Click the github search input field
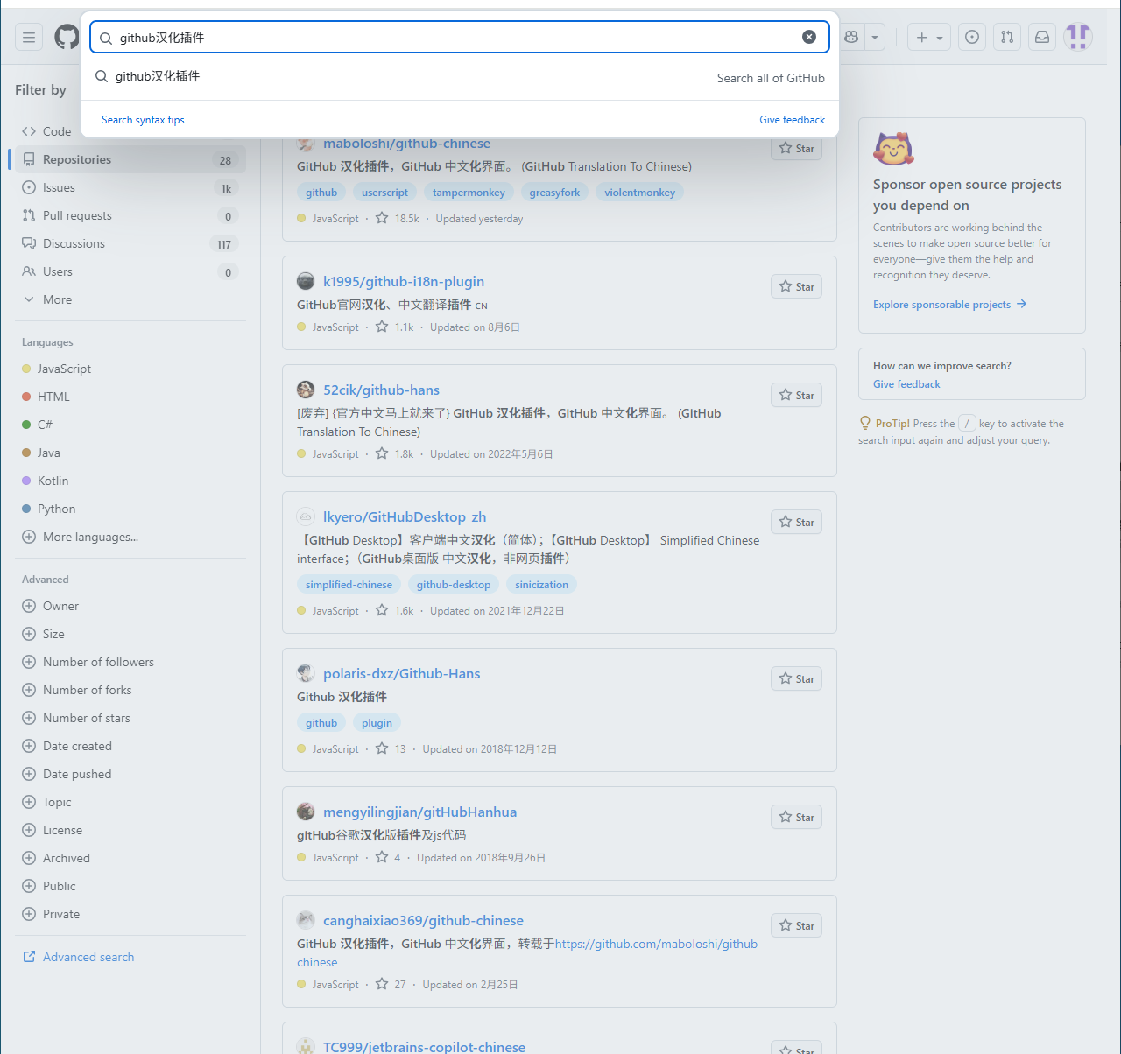Screen dimensions: 1121x1054 (x=455, y=38)
